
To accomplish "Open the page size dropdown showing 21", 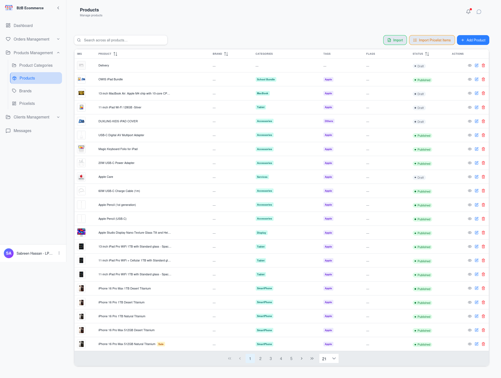I will point(329,359).
